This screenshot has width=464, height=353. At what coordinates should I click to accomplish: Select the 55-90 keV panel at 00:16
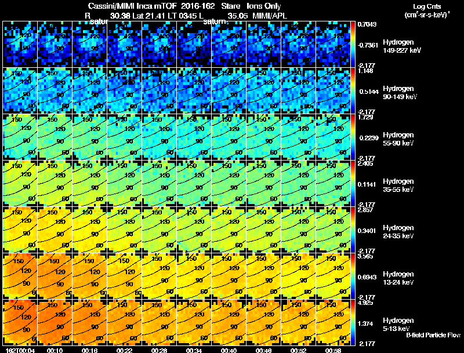pyautogui.click(x=89, y=137)
